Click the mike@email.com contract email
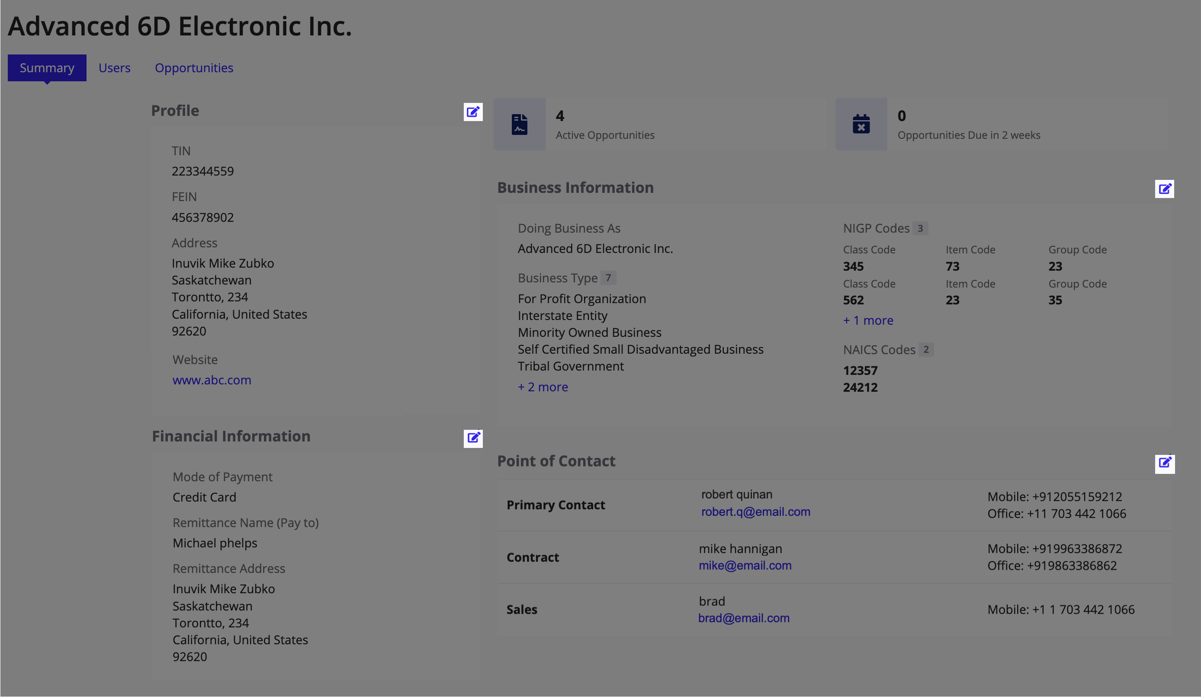The image size is (1201, 697). pyautogui.click(x=745, y=566)
